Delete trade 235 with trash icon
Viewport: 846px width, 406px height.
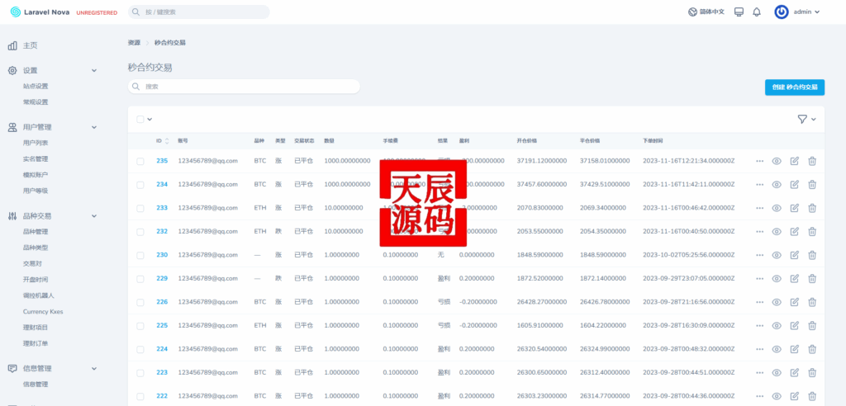pos(812,161)
